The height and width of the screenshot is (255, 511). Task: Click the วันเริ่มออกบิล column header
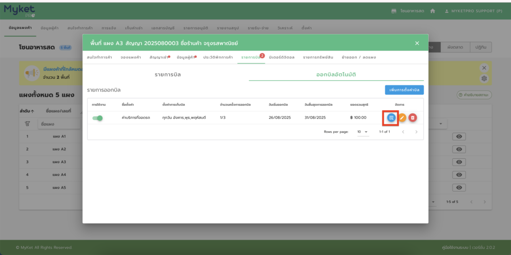click(x=278, y=104)
